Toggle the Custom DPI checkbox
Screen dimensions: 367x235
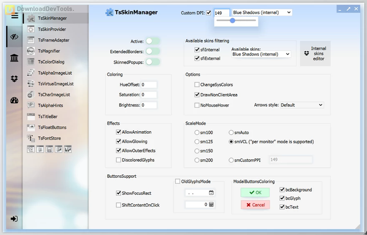coord(208,13)
